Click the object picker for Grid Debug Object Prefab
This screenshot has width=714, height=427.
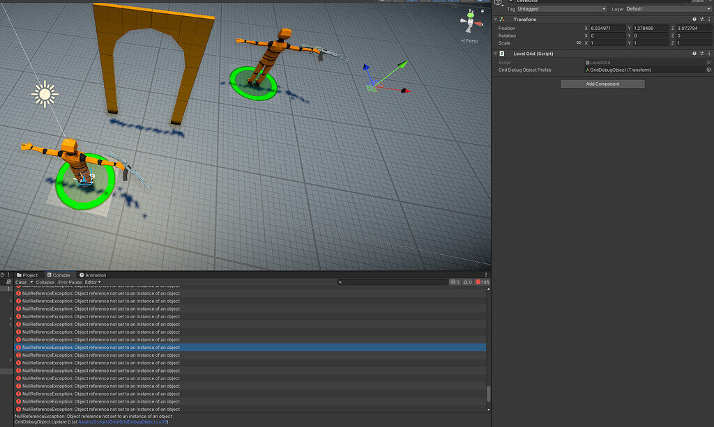(708, 70)
